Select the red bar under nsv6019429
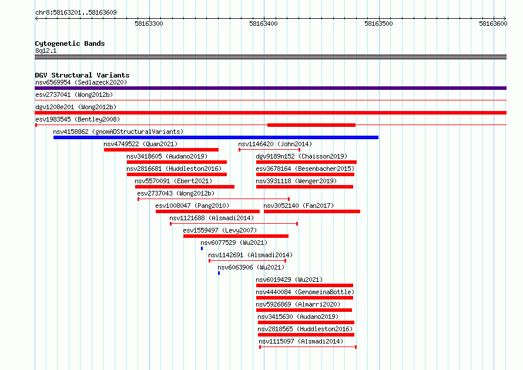Screen dimensions: 523x370 (304, 285)
